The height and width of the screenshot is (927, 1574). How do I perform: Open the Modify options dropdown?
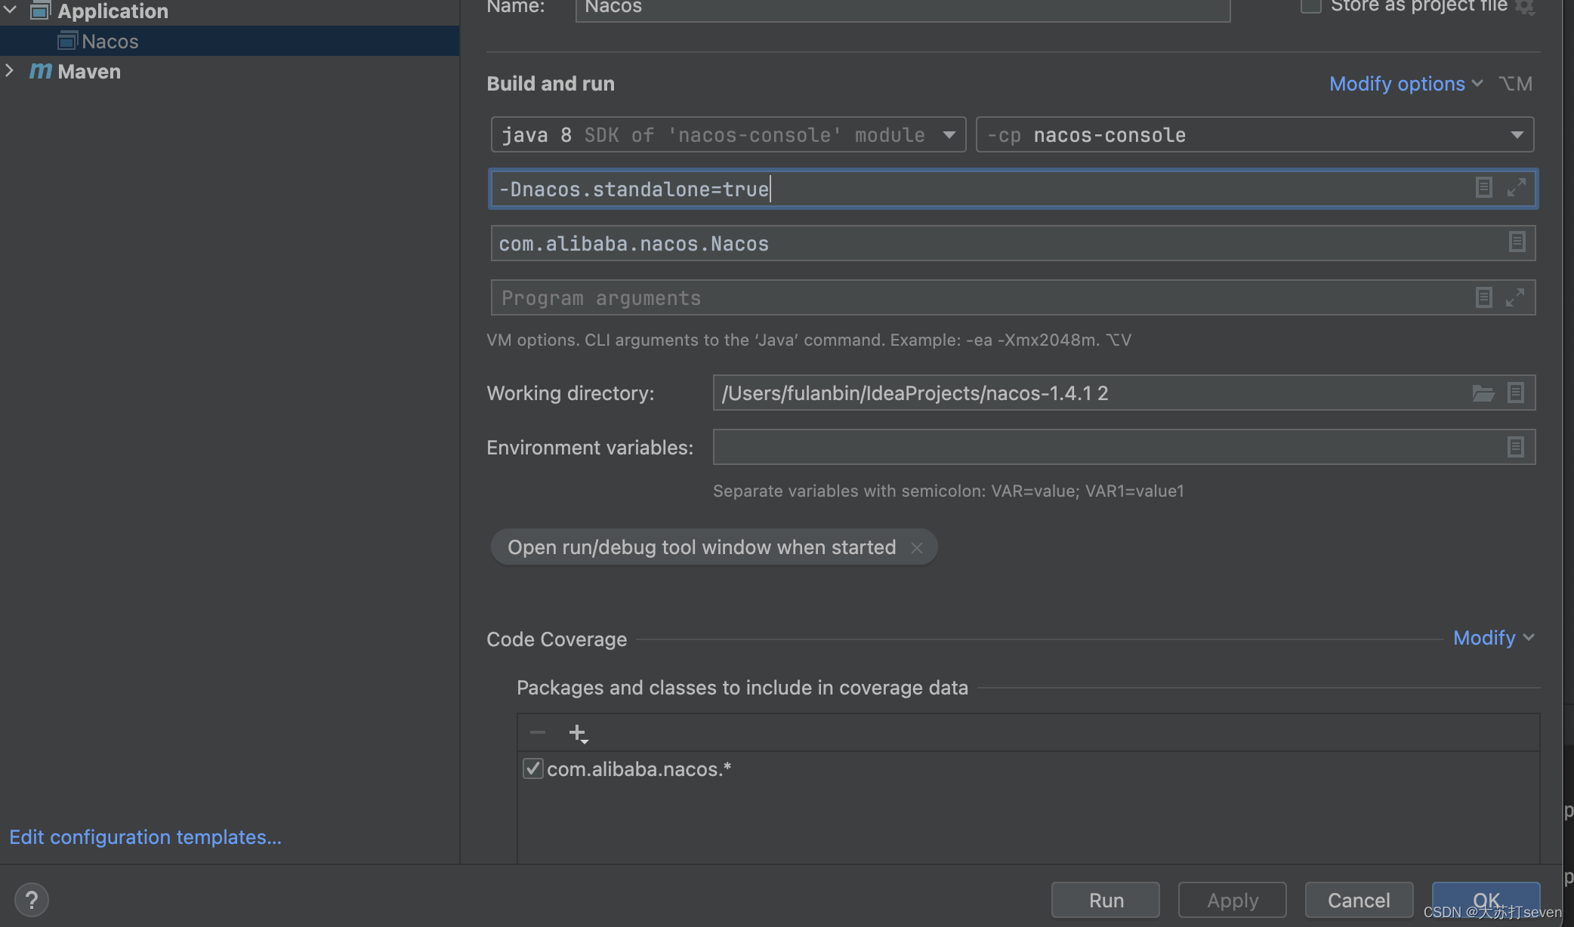point(1406,83)
